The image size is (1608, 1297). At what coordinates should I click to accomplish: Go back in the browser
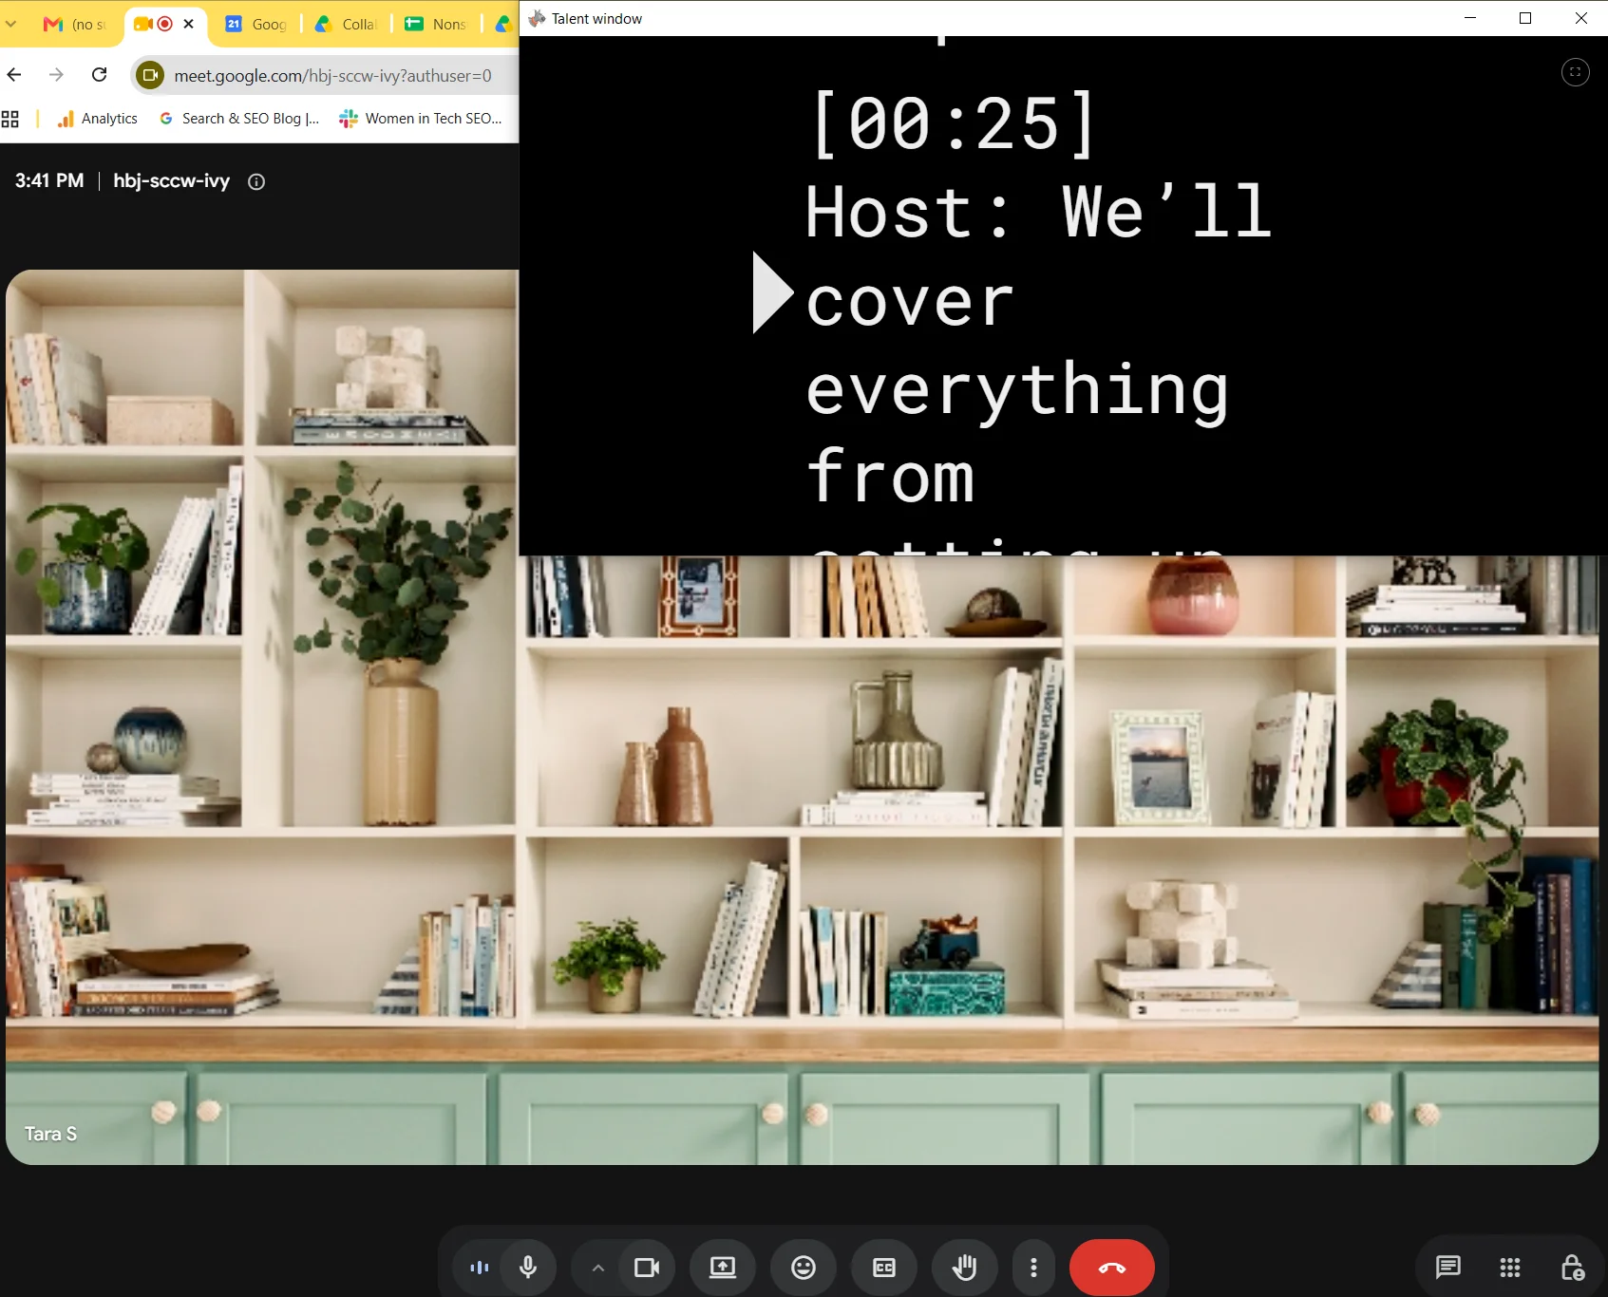[14, 74]
